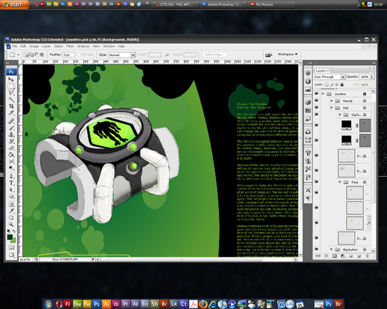Click the Firefox icon in the dock
Image resolution: width=387 pixels, height=309 pixels.
pos(204,303)
